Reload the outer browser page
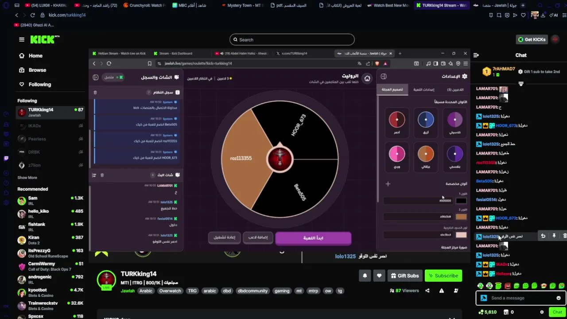 point(33,15)
